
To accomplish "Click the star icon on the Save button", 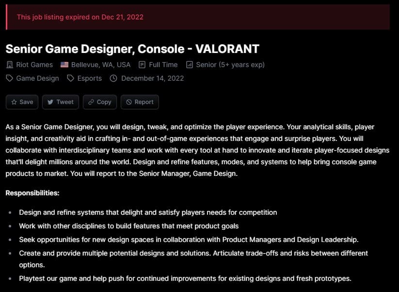I will pyautogui.click(x=14, y=102).
